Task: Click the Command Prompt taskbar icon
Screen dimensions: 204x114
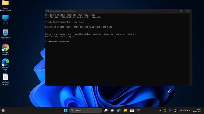Action: (x=138, y=111)
